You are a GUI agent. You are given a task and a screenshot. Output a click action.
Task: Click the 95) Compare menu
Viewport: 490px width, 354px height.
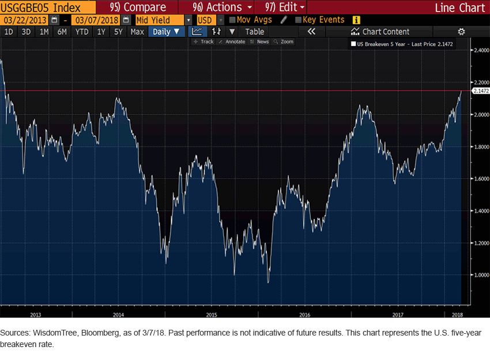click(x=138, y=7)
